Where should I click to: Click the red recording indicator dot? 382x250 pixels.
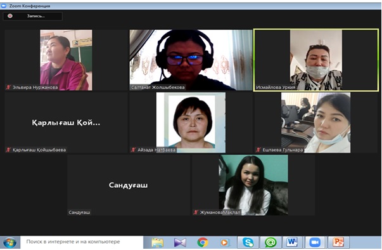pos(10,16)
